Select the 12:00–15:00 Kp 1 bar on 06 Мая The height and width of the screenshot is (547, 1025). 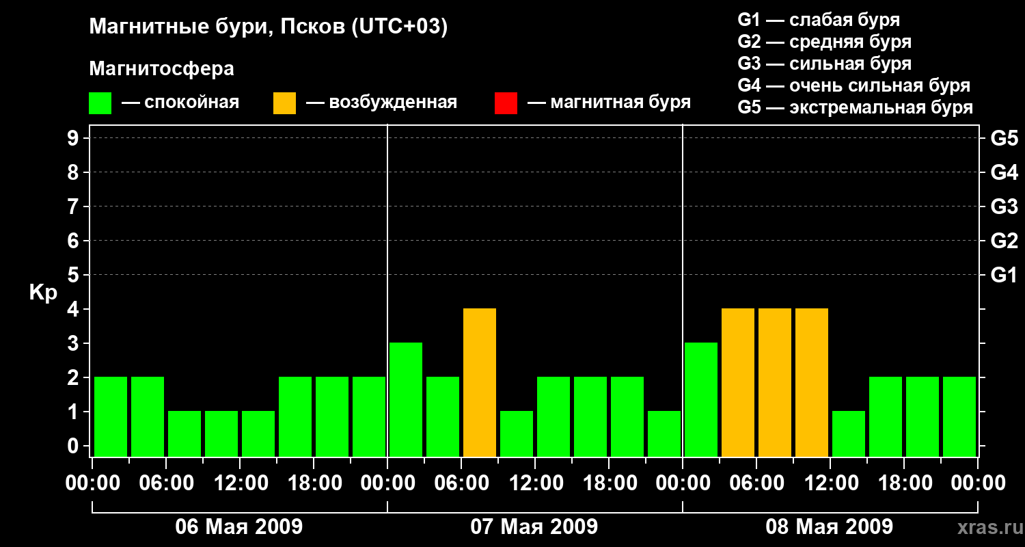pos(258,433)
